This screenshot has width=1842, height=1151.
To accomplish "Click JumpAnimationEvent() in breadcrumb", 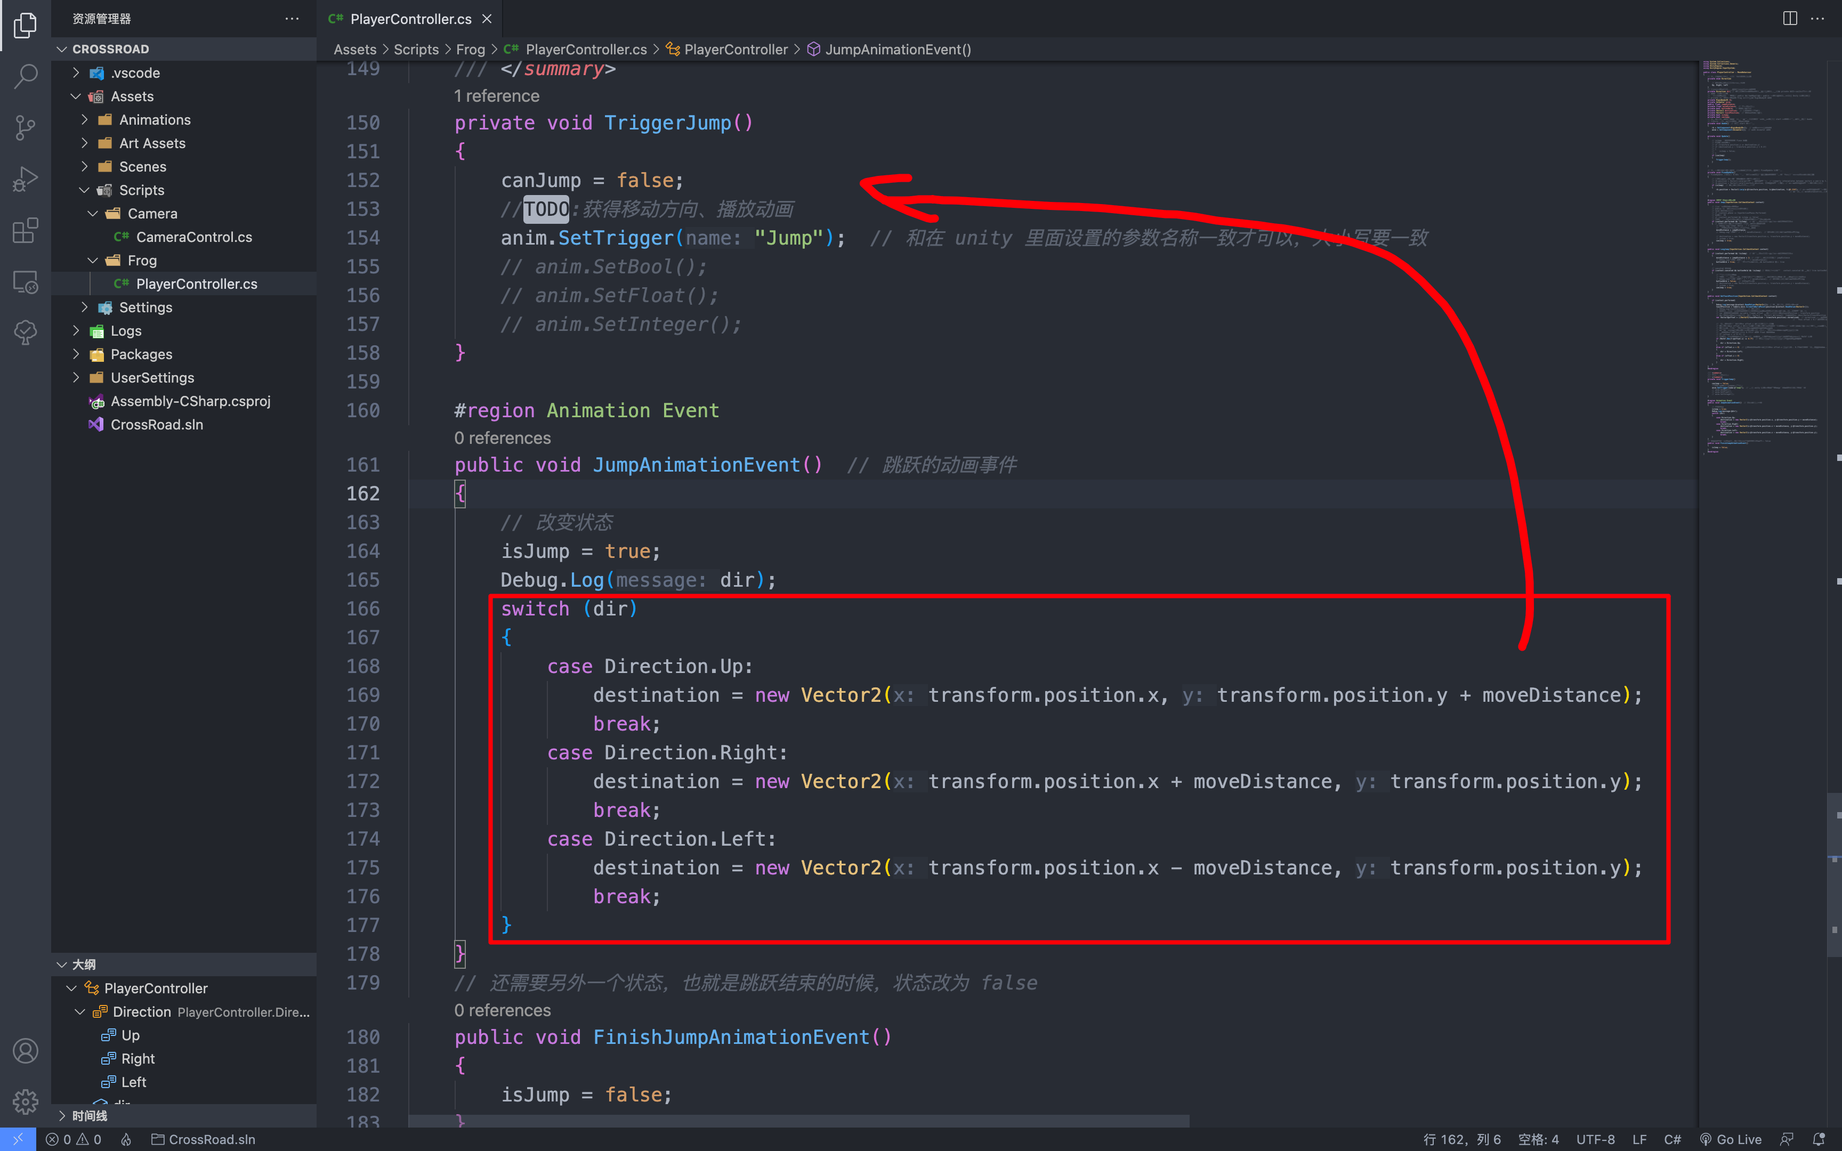I will coord(898,50).
